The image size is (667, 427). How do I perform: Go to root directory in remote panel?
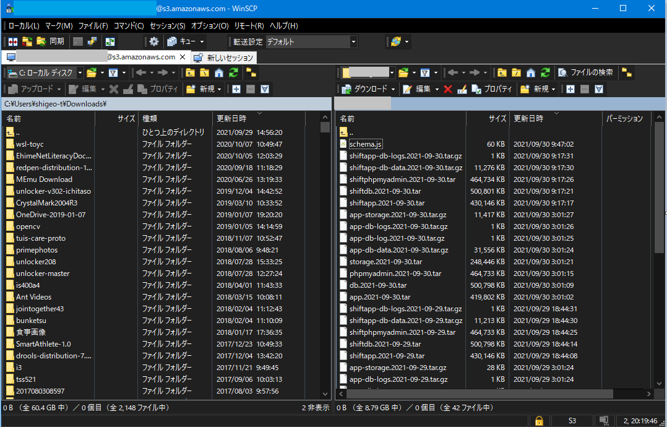point(517,73)
